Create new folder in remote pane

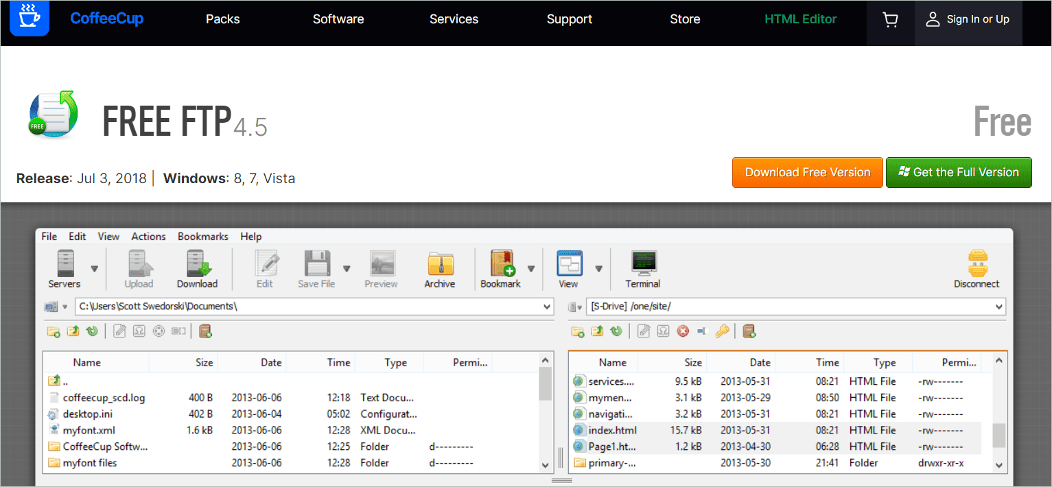click(578, 331)
